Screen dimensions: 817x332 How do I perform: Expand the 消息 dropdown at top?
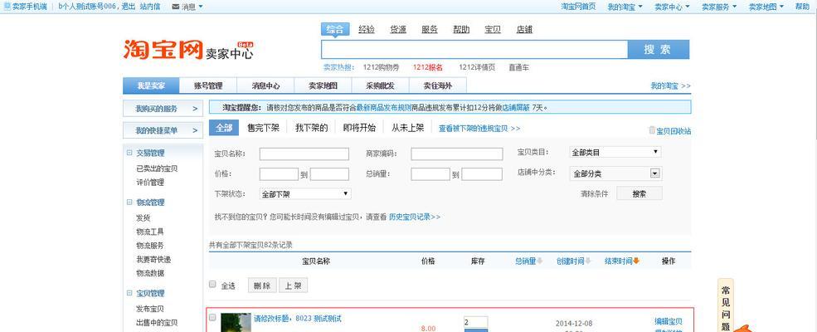click(201, 7)
